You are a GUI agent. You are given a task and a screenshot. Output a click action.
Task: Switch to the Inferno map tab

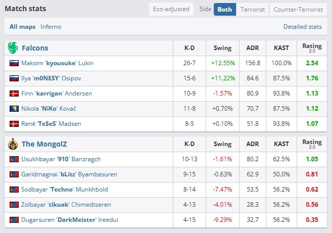coord(51,27)
